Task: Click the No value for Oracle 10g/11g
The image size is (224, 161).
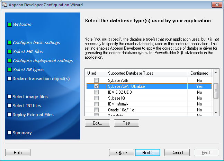Action: (199, 110)
